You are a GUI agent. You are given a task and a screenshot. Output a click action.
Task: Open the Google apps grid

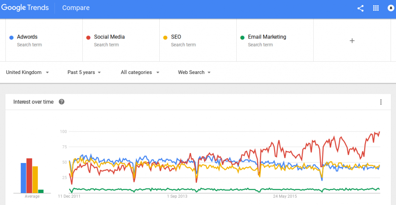(x=376, y=8)
